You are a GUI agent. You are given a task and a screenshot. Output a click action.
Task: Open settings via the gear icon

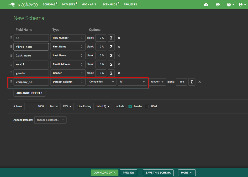218,5
